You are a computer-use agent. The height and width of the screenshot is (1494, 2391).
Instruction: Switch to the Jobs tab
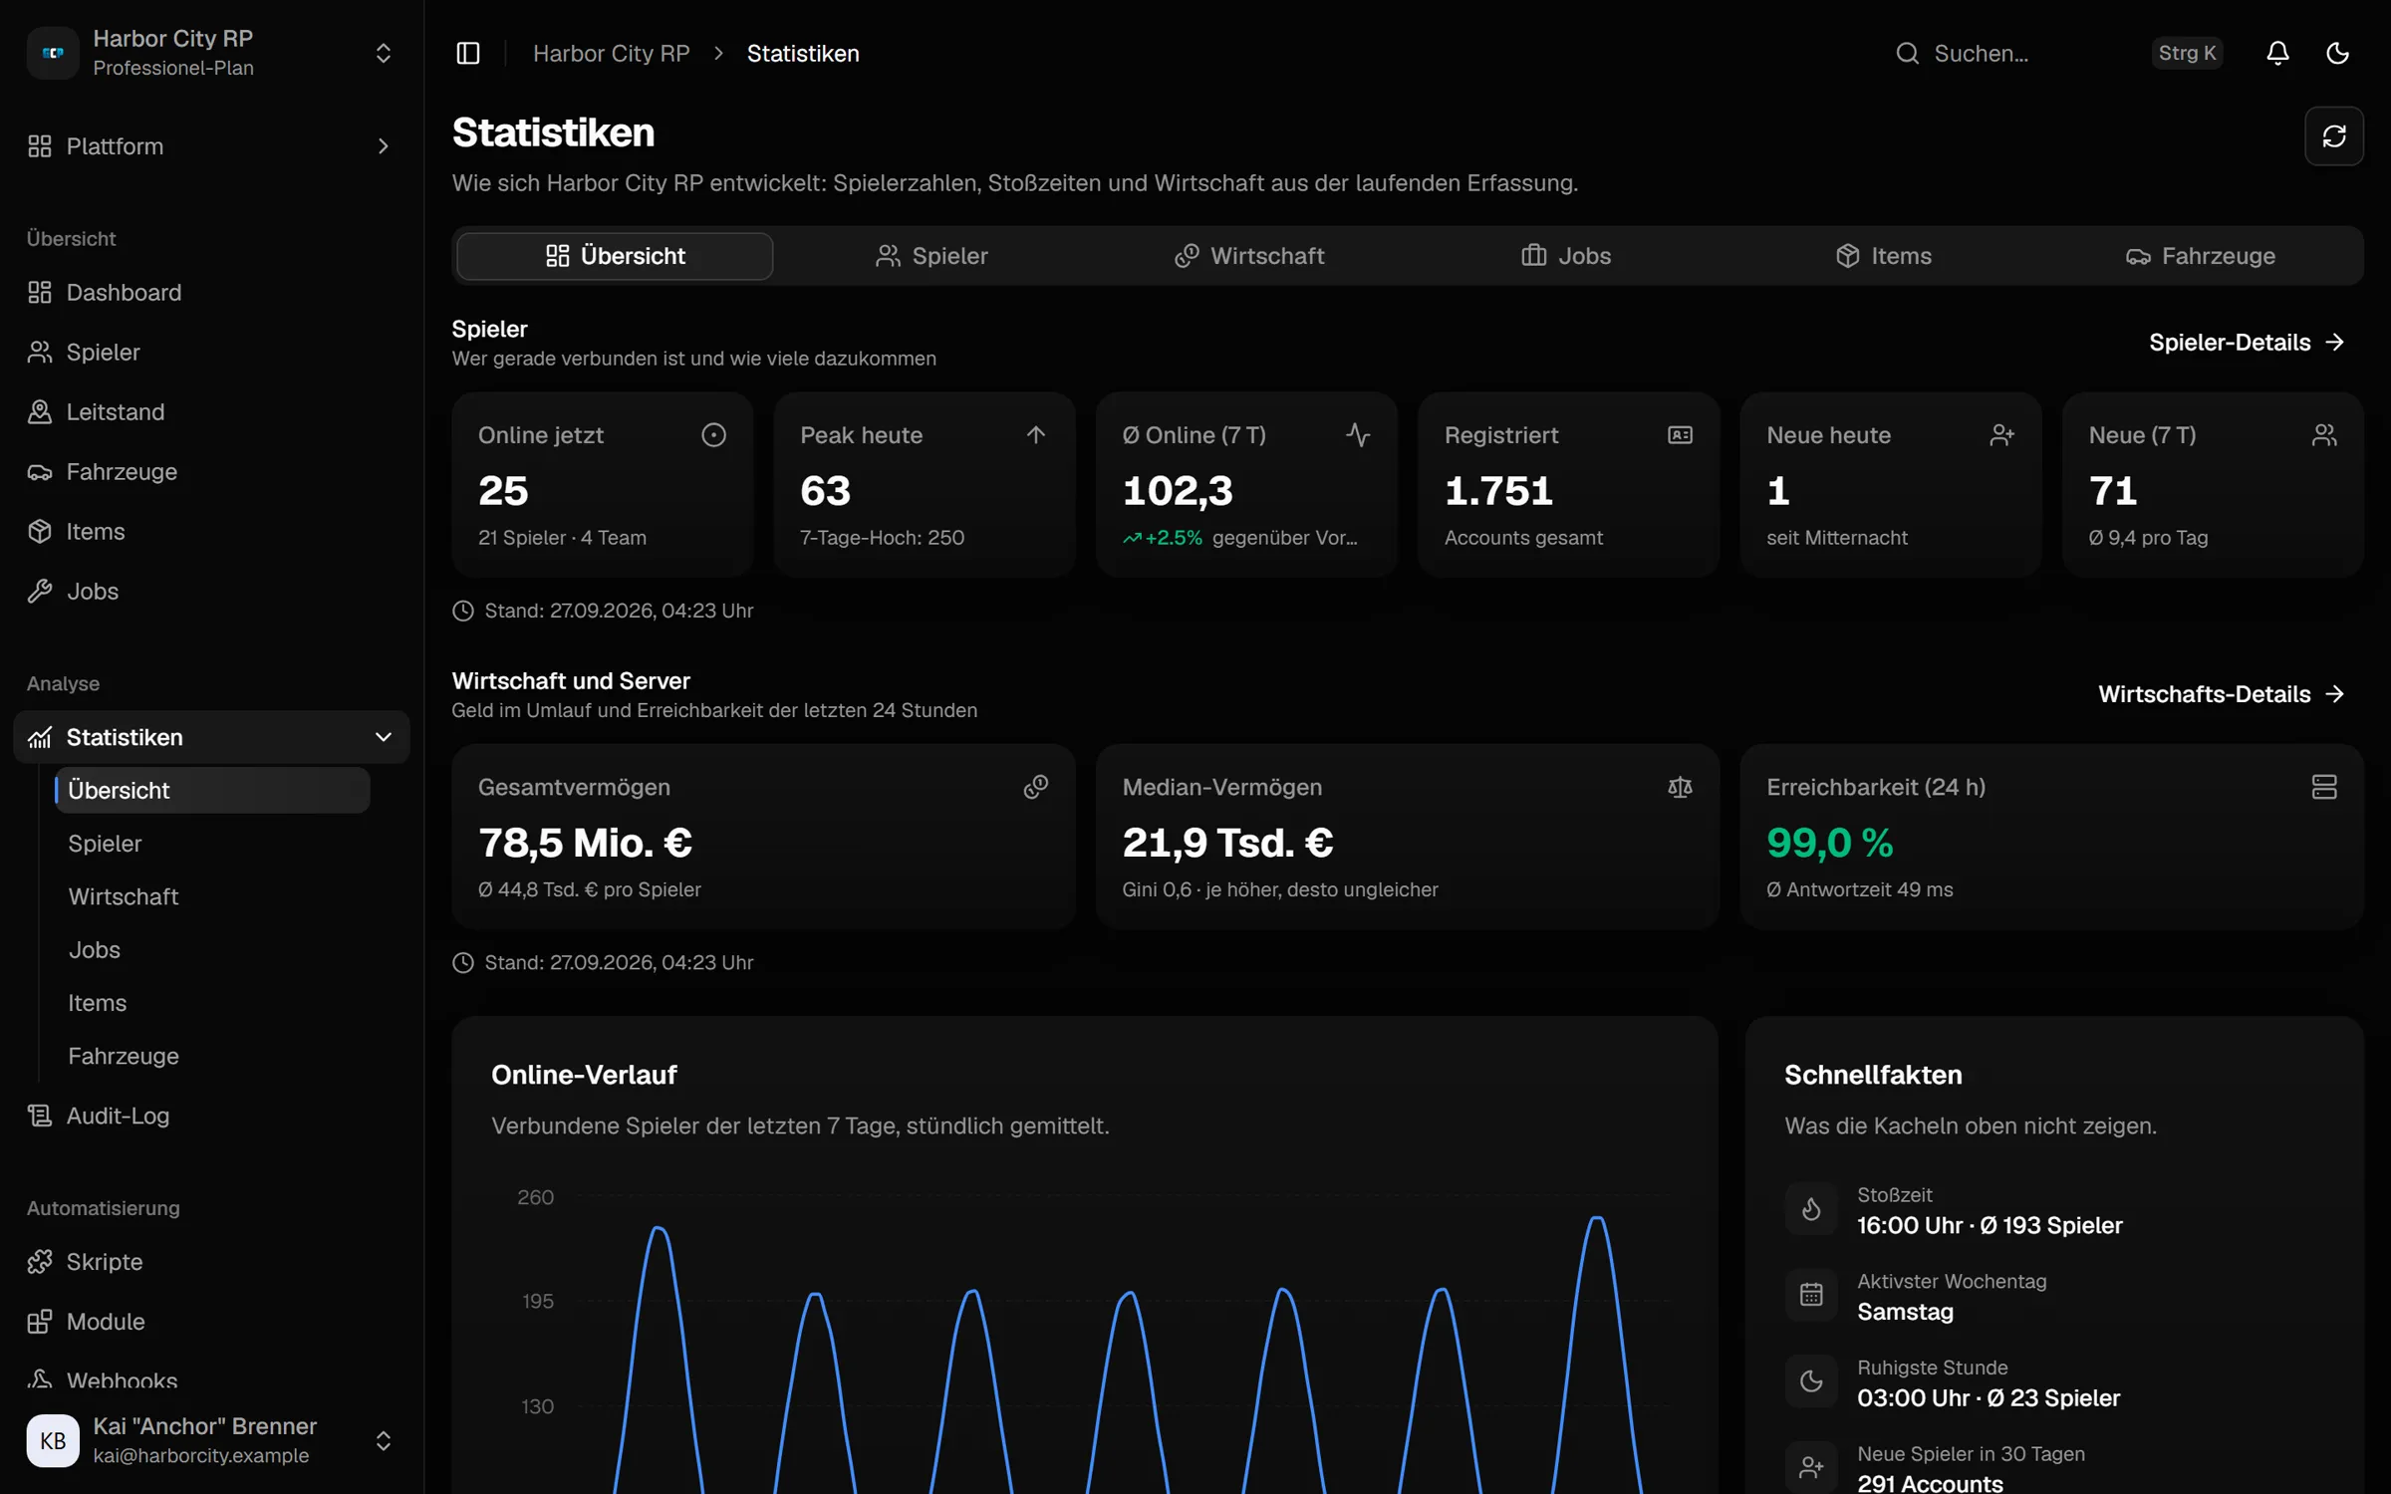[1565, 256]
